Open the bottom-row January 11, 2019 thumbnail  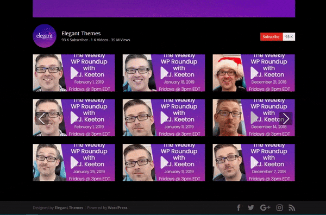(164, 162)
